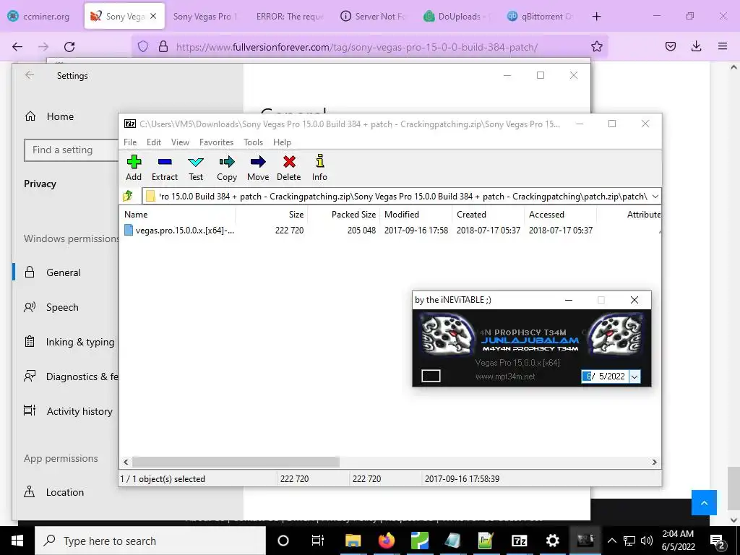This screenshot has width=740, height=555.
Task: Minimize the 'by the iNEViTABLE' patcher window
Action: point(569,300)
